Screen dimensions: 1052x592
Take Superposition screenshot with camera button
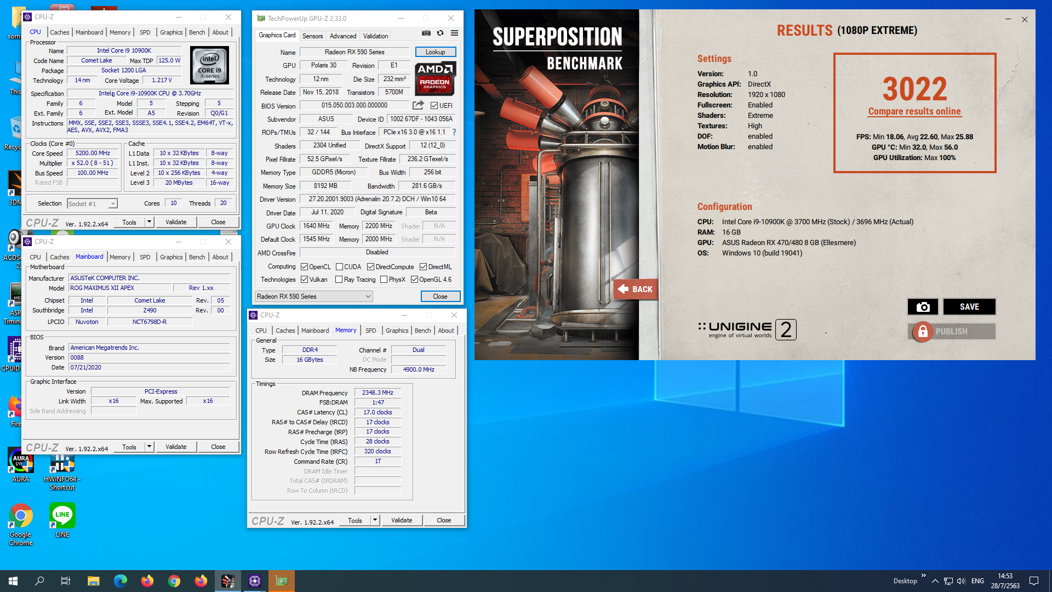(x=923, y=307)
